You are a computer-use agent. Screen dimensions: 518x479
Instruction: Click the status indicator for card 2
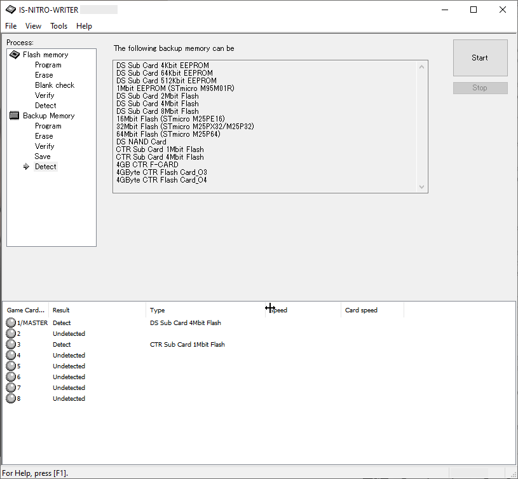point(11,333)
